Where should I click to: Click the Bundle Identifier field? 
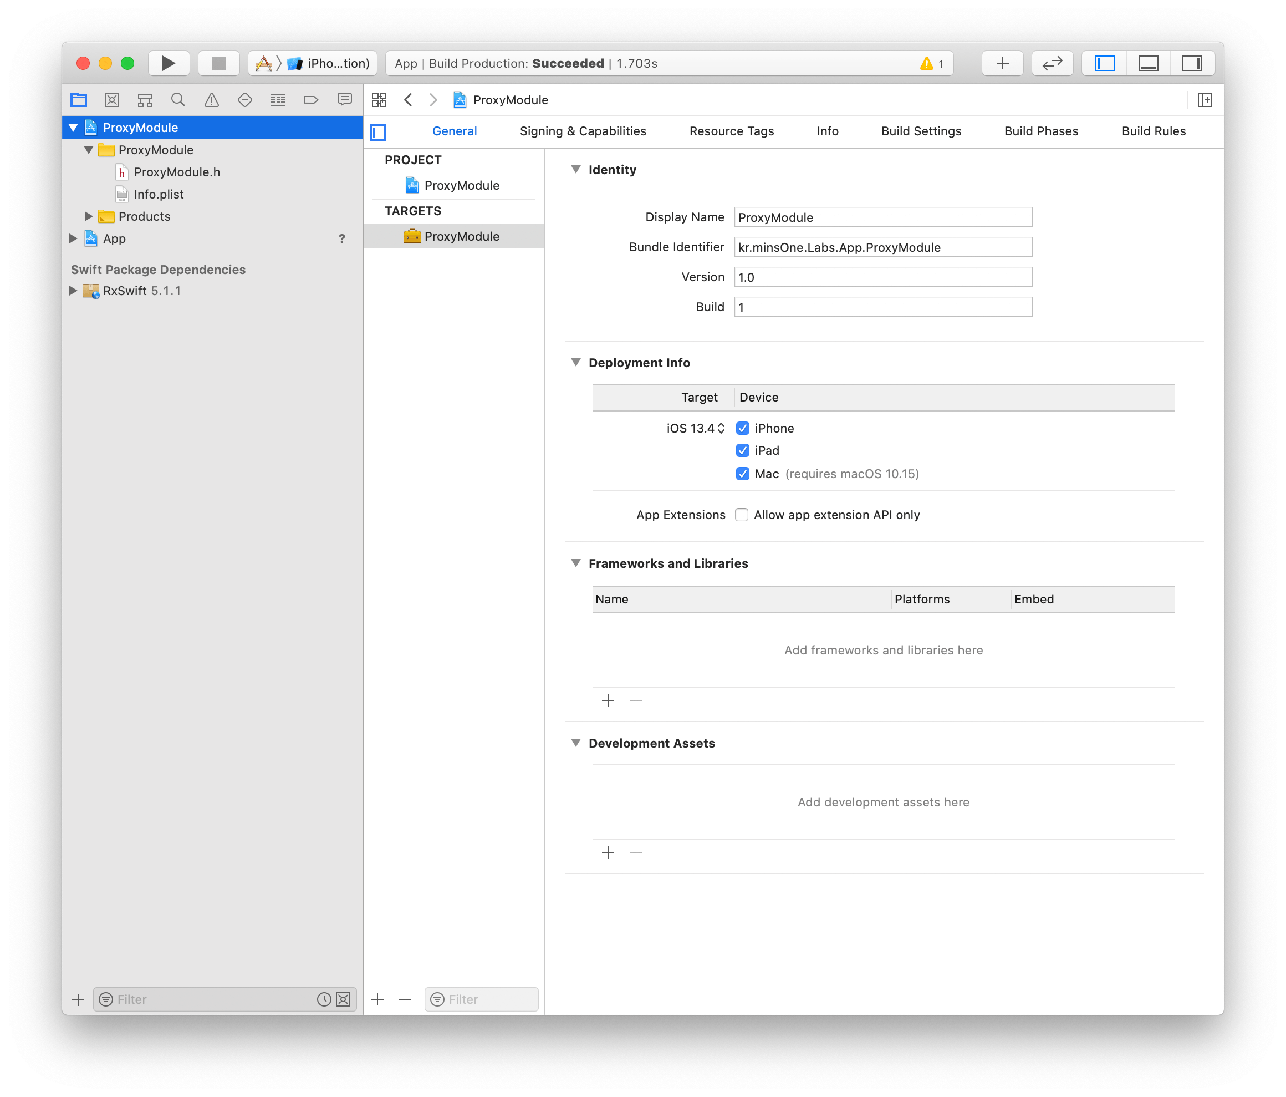click(x=882, y=246)
